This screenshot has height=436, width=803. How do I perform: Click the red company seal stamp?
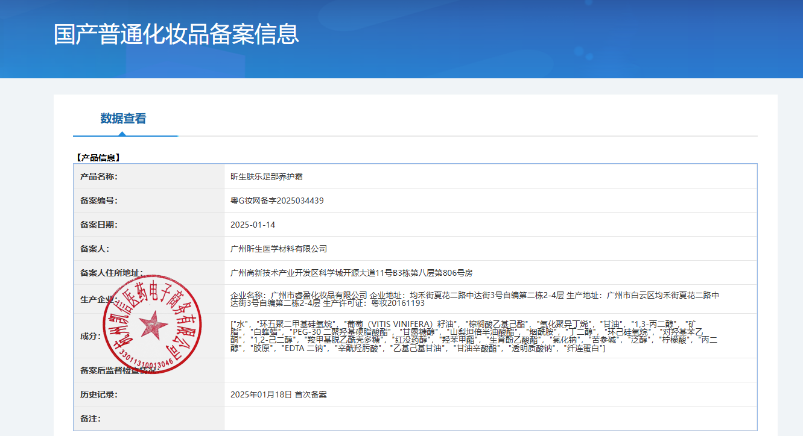coord(145,325)
